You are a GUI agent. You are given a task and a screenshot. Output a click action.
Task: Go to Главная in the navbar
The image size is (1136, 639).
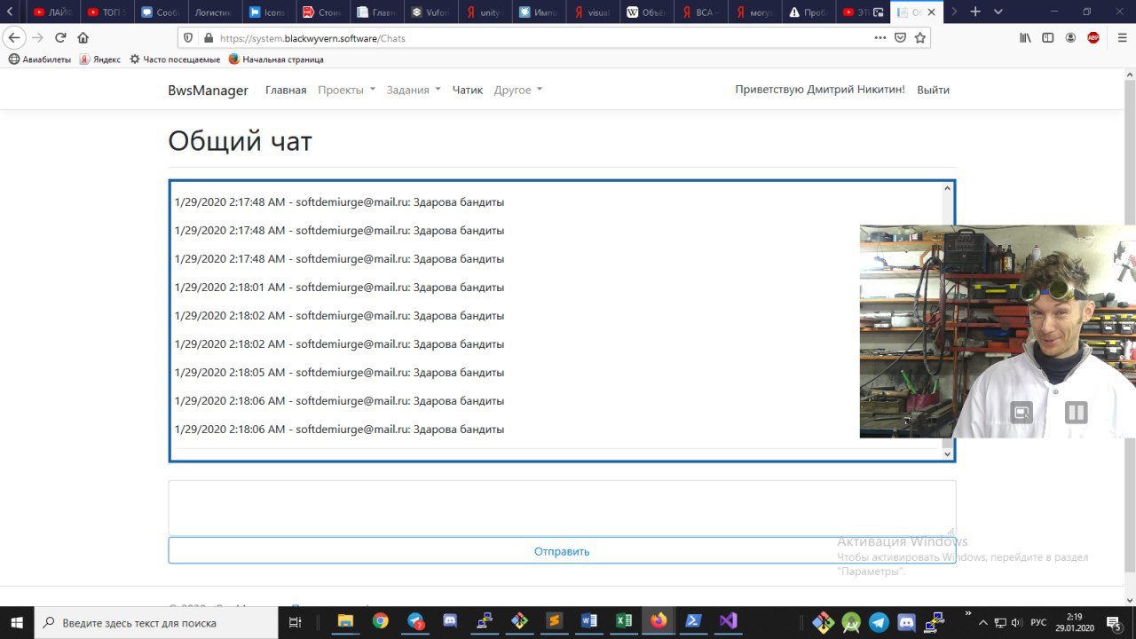[286, 90]
